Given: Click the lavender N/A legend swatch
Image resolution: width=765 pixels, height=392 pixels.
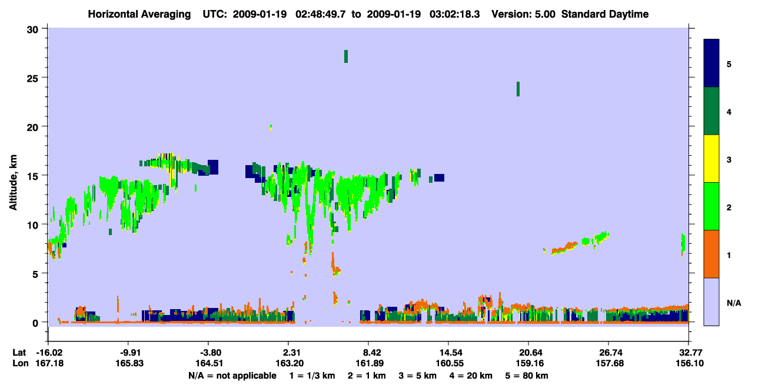Looking at the screenshot, I should coord(711,301).
